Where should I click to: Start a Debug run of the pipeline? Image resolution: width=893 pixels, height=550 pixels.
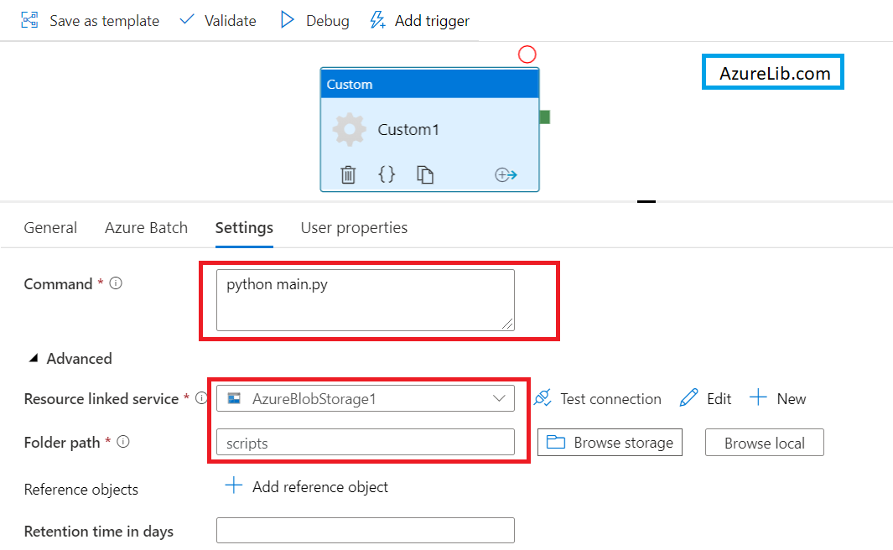(286, 20)
